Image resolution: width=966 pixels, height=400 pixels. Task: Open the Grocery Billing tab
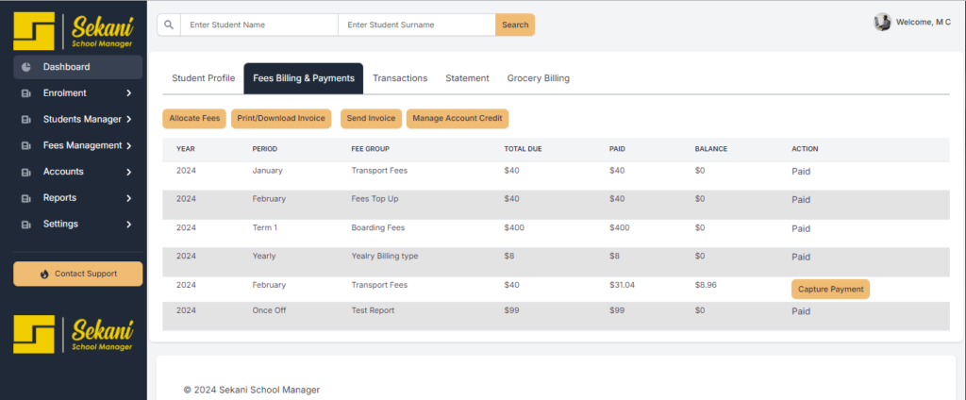538,78
